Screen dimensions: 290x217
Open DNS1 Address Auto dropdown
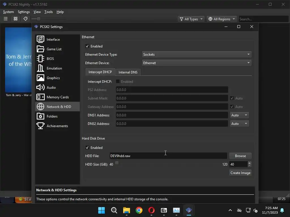click(240, 115)
